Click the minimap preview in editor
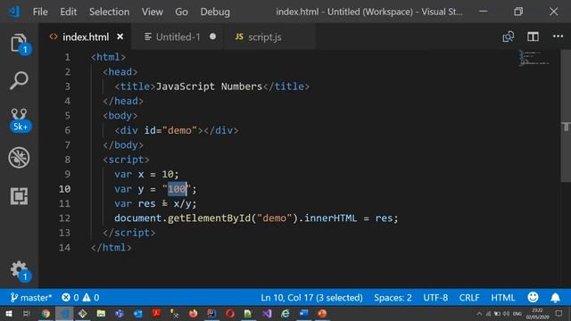This screenshot has width=571, height=321. (x=534, y=58)
